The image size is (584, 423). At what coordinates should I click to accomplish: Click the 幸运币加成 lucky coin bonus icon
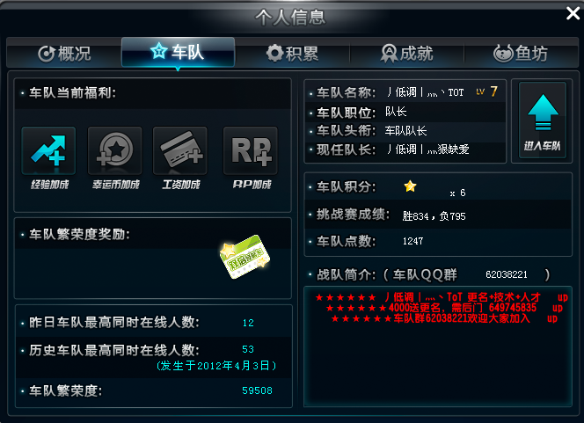click(114, 150)
